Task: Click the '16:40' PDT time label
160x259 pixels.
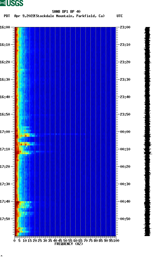Action: [5, 97]
